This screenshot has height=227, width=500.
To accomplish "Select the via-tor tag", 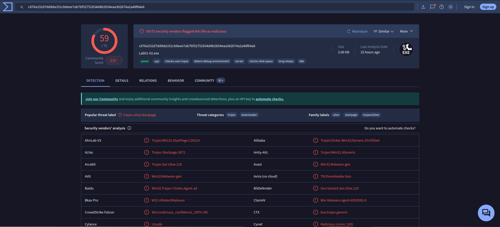I will [239, 61].
